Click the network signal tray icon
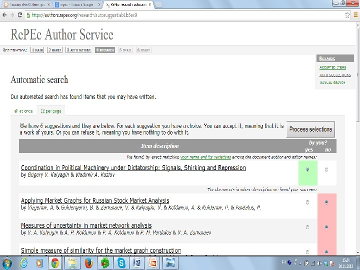 pyautogui.click(x=312, y=263)
